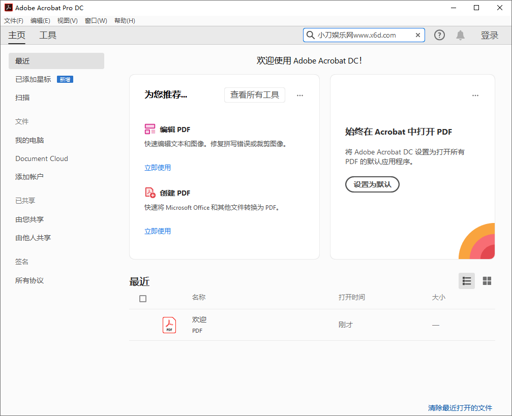The height and width of the screenshot is (416, 512).
Task: Open the 创建 PDF tool icon
Action: pyautogui.click(x=150, y=193)
